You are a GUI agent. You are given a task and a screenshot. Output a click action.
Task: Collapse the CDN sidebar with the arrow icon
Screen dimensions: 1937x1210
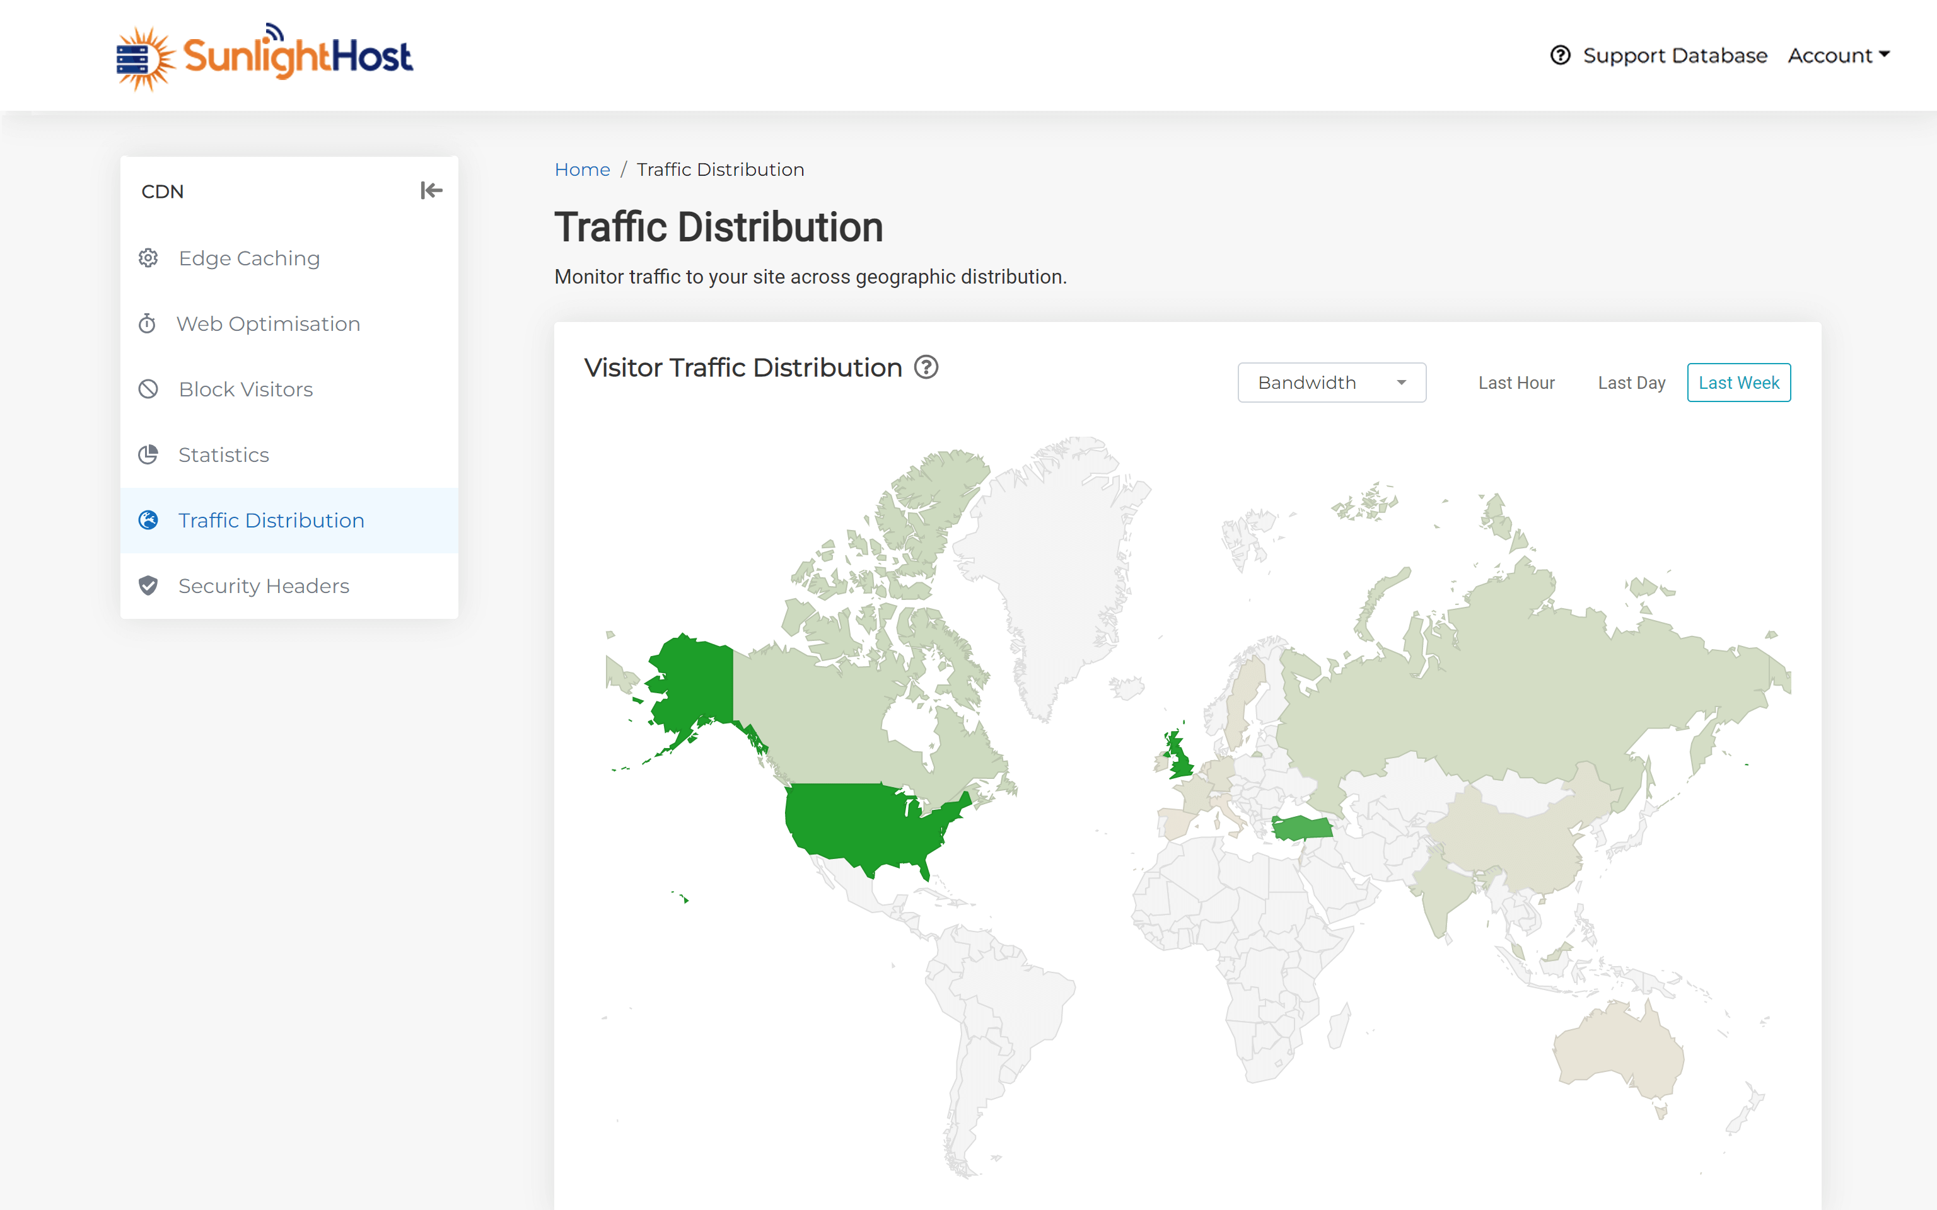pyautogui.click(x=431, y=190)
